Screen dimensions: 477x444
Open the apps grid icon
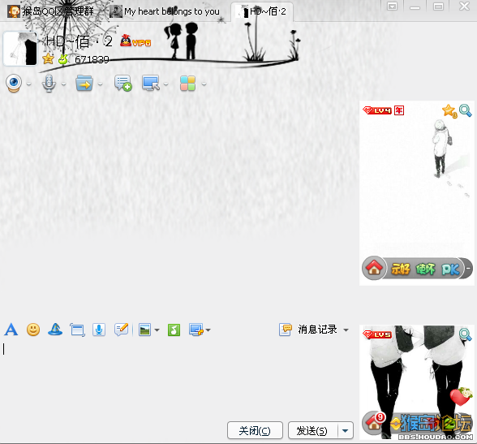tap(187, 84)
